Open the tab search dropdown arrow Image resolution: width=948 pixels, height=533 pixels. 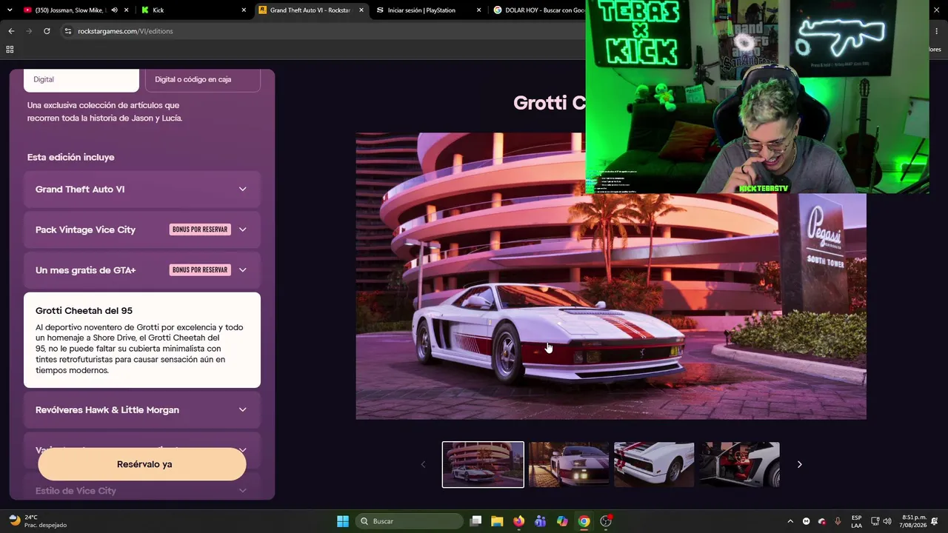[10, 10]
